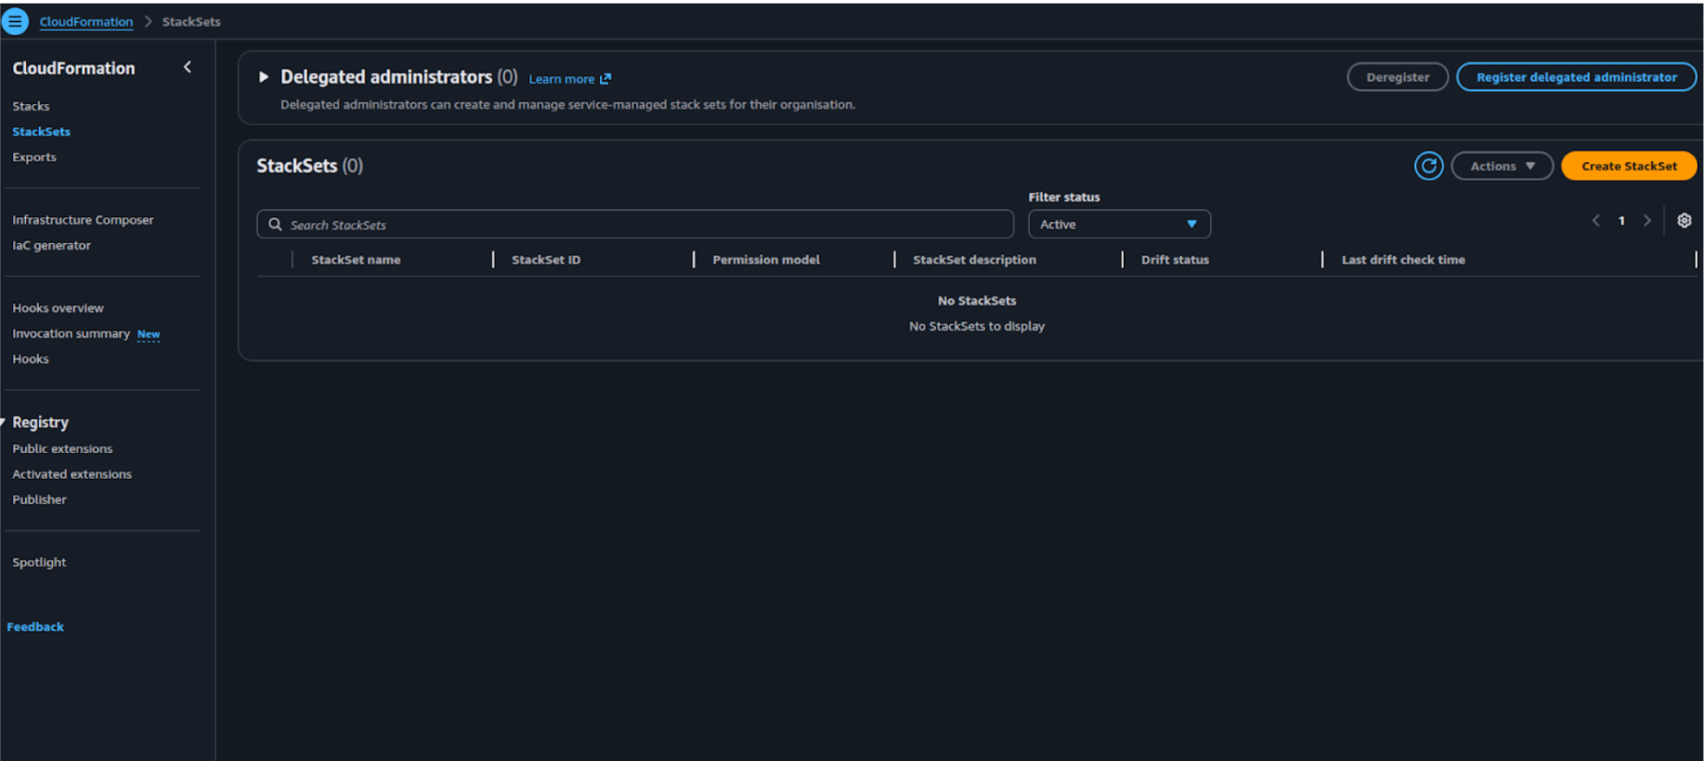Open table preferences gear icon
1704x761 pixels.
pos(1684,221)
